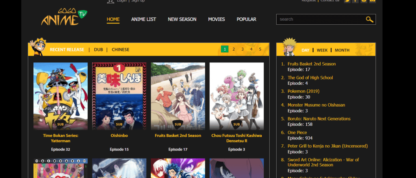Click 'Episode: 17' in the Day ranking list
This screenshot has height=178, width=416.
(x=299, y=69)
